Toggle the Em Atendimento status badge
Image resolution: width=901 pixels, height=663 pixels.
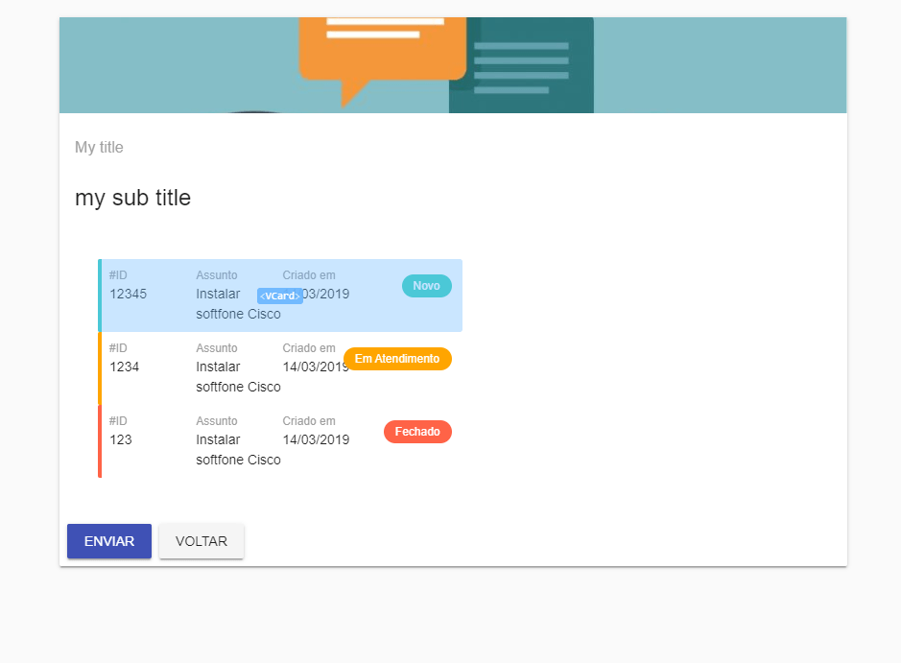(397, 358)
